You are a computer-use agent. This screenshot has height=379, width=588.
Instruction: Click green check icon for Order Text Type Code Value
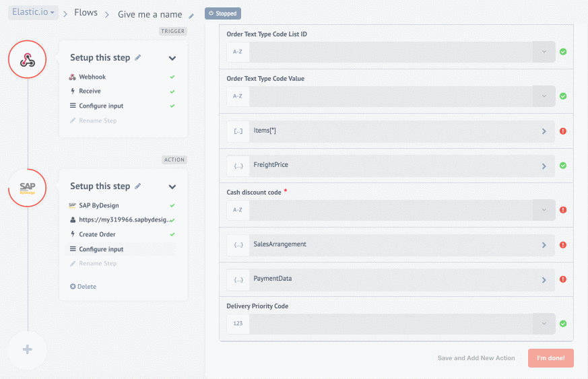563,96
